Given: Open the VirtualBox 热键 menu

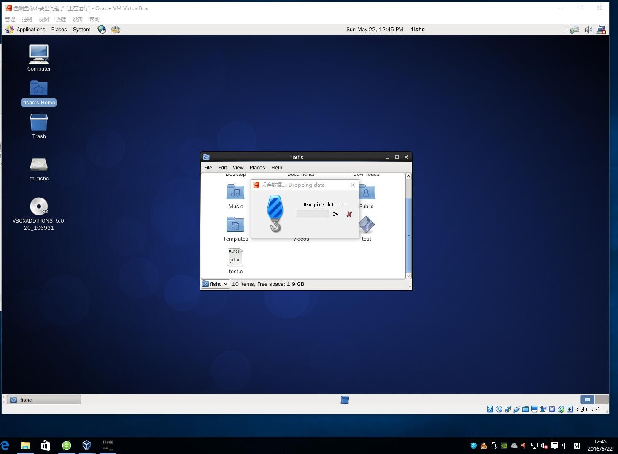Looking at the screenshot, I should pyautogui.click(x=60, y=19).
